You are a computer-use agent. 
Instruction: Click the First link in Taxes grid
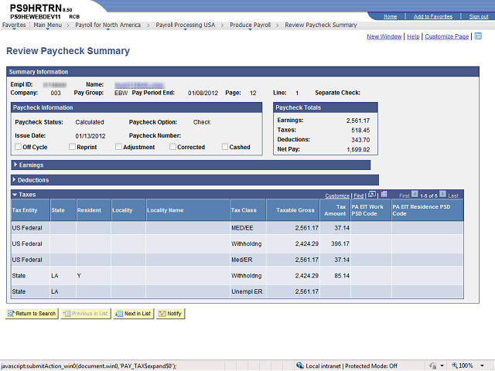tap(404, 196)
